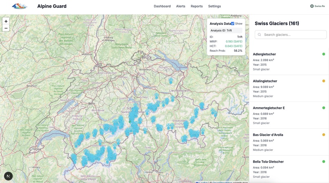Click the green status dot for Adlergletscher
This screenshot has width=329, height=183.
pyautogui.click(x=324, y=54)
